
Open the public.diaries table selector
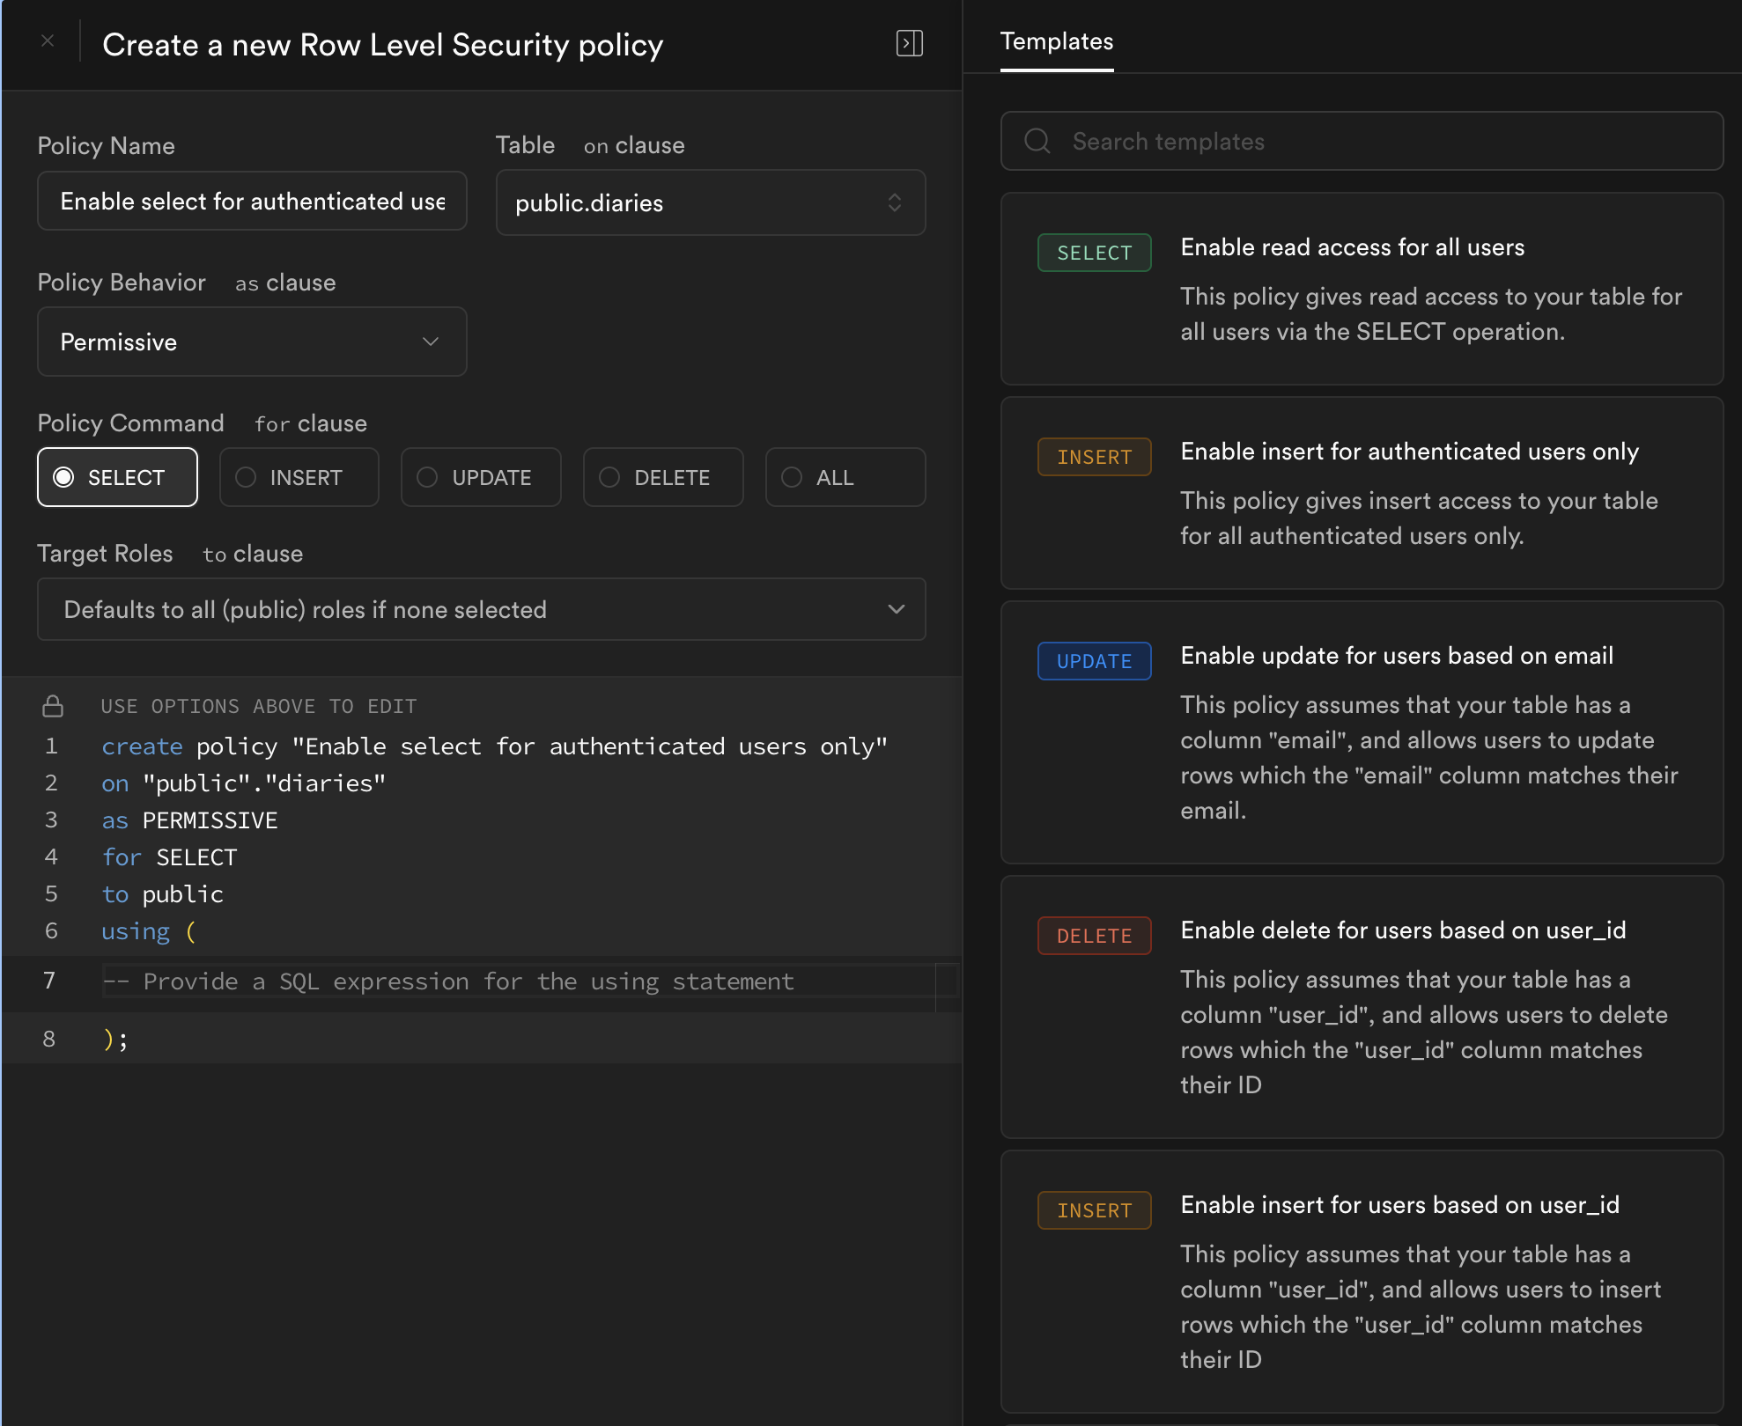pos(710,202)
